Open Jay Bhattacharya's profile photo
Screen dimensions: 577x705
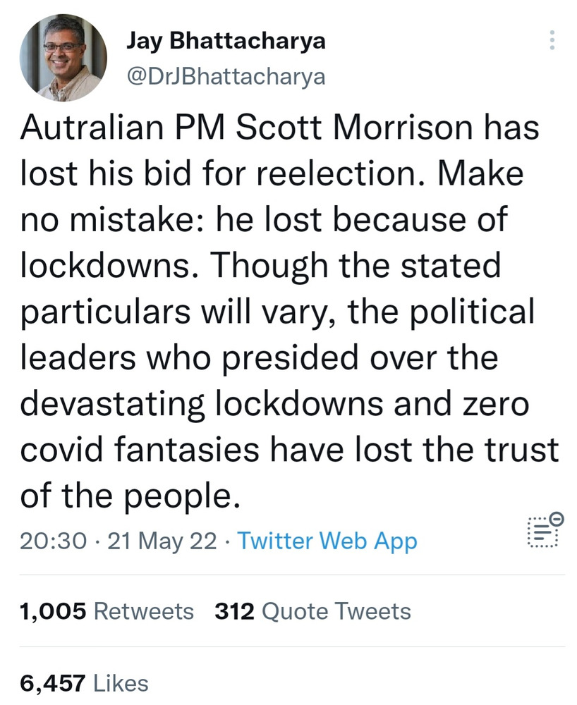(x=63, y=58)
